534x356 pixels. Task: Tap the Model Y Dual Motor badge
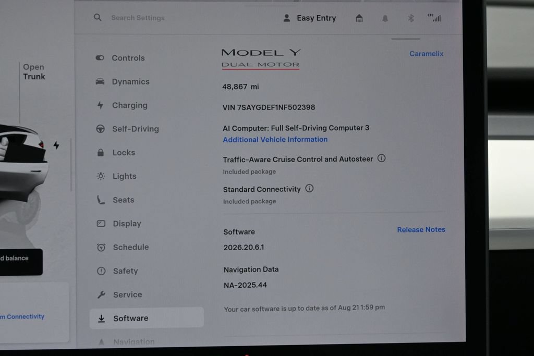(x=261, y=58)
